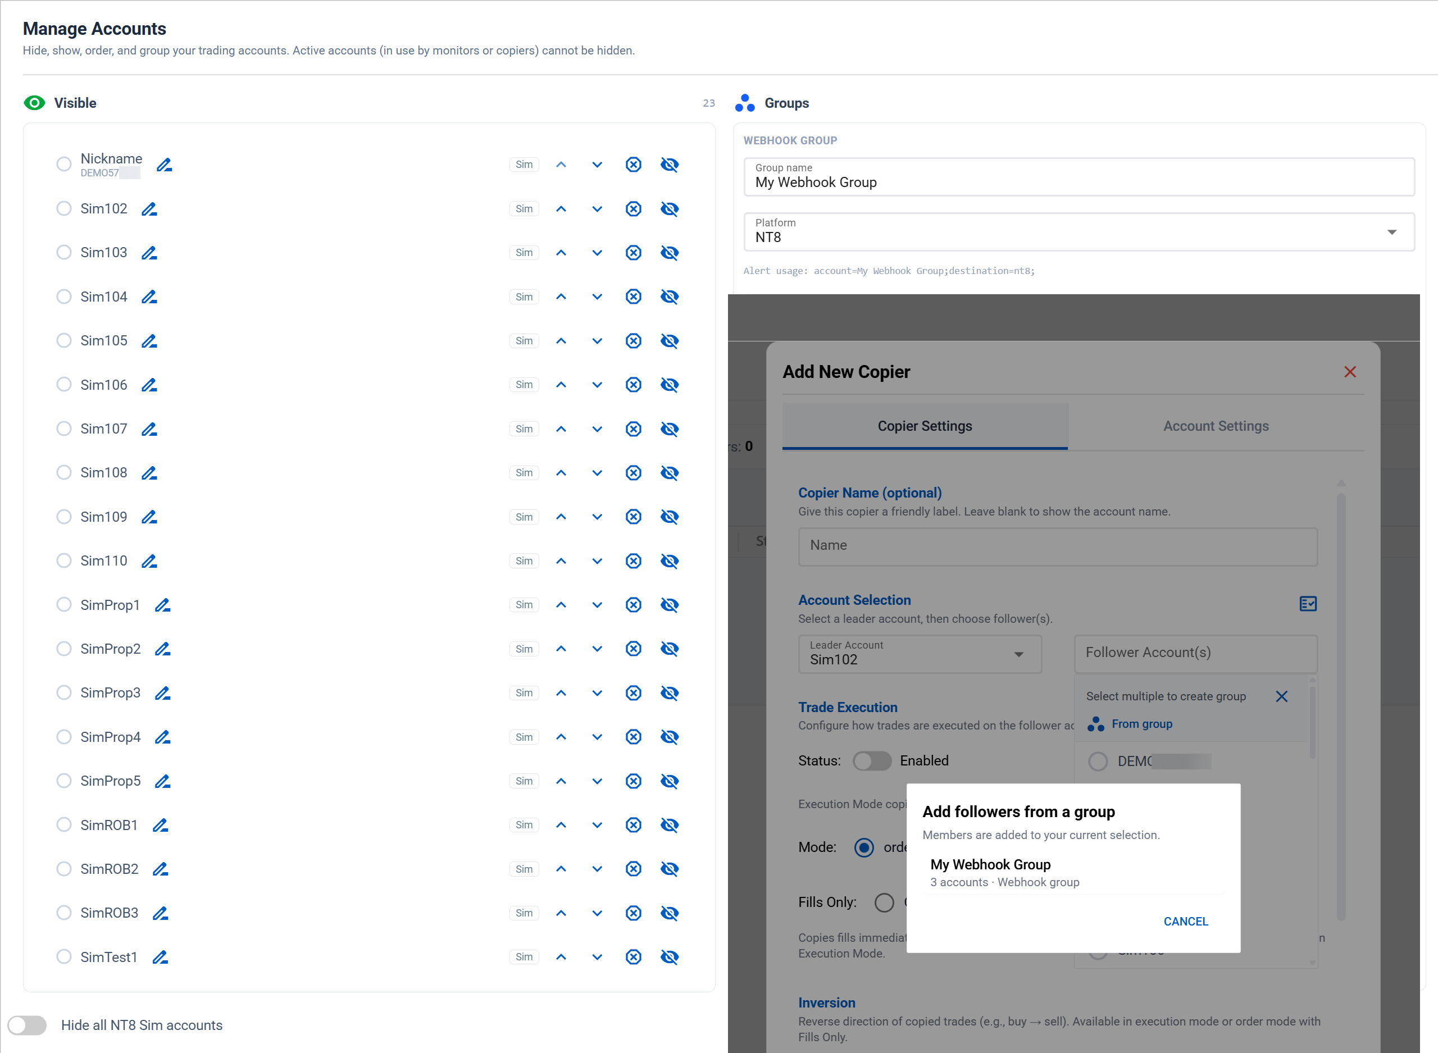Move Sim109 down with the chevron

(597, 517)
